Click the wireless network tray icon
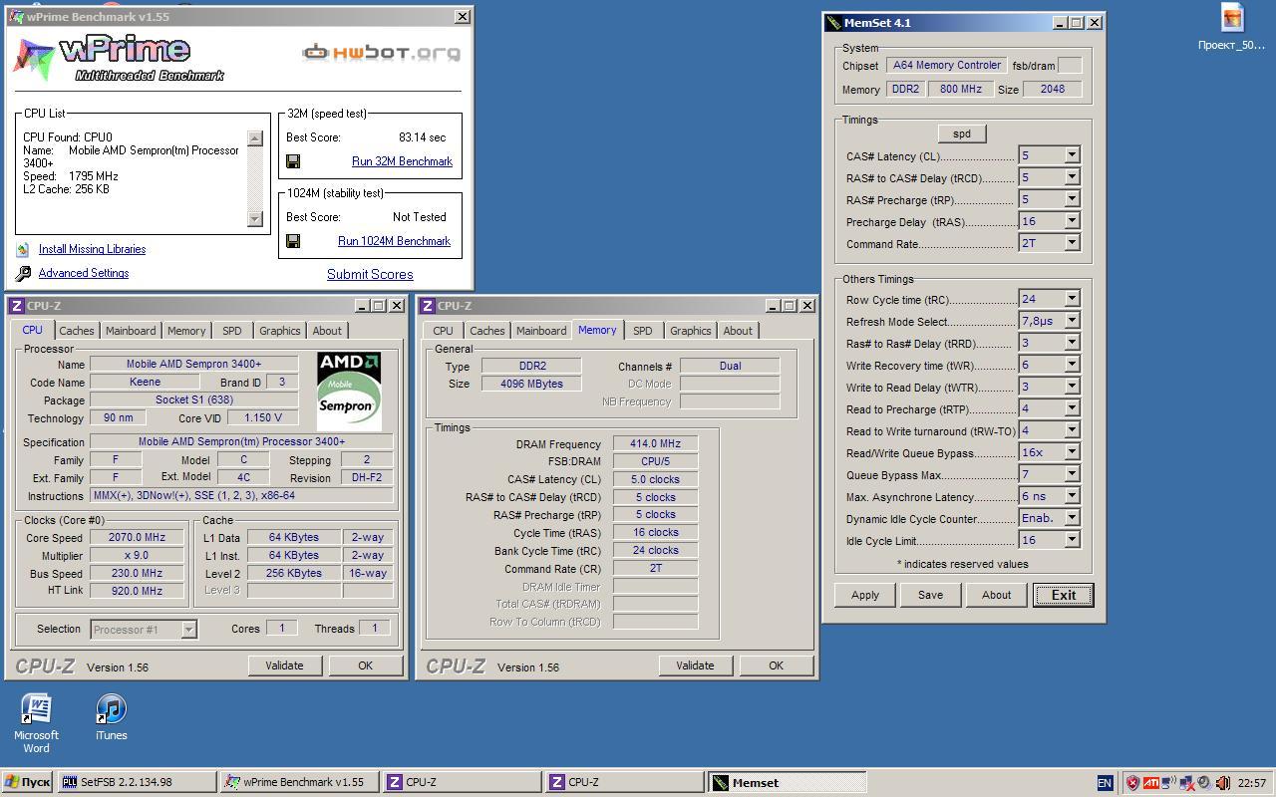 click(1168, 783)
